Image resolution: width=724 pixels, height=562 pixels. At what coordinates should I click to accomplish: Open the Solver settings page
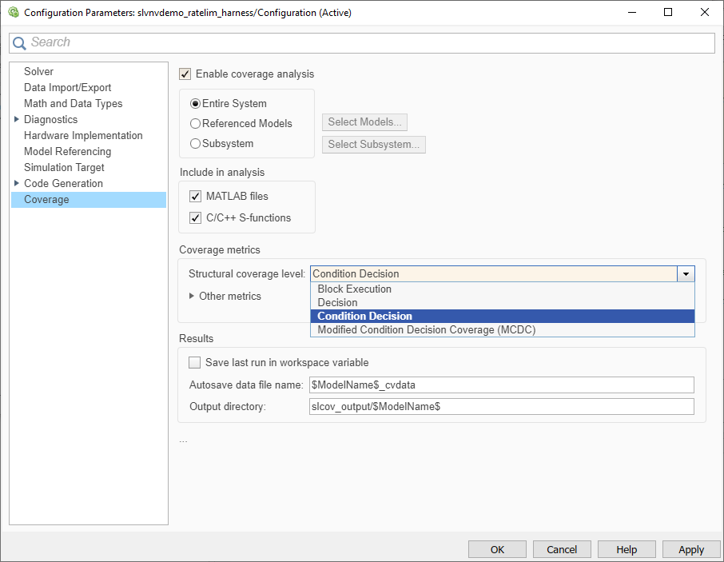(x=38, y=72)
